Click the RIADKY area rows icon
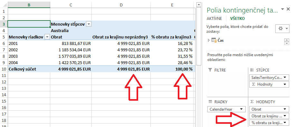294x127 pixels. [x=210, y=102]
